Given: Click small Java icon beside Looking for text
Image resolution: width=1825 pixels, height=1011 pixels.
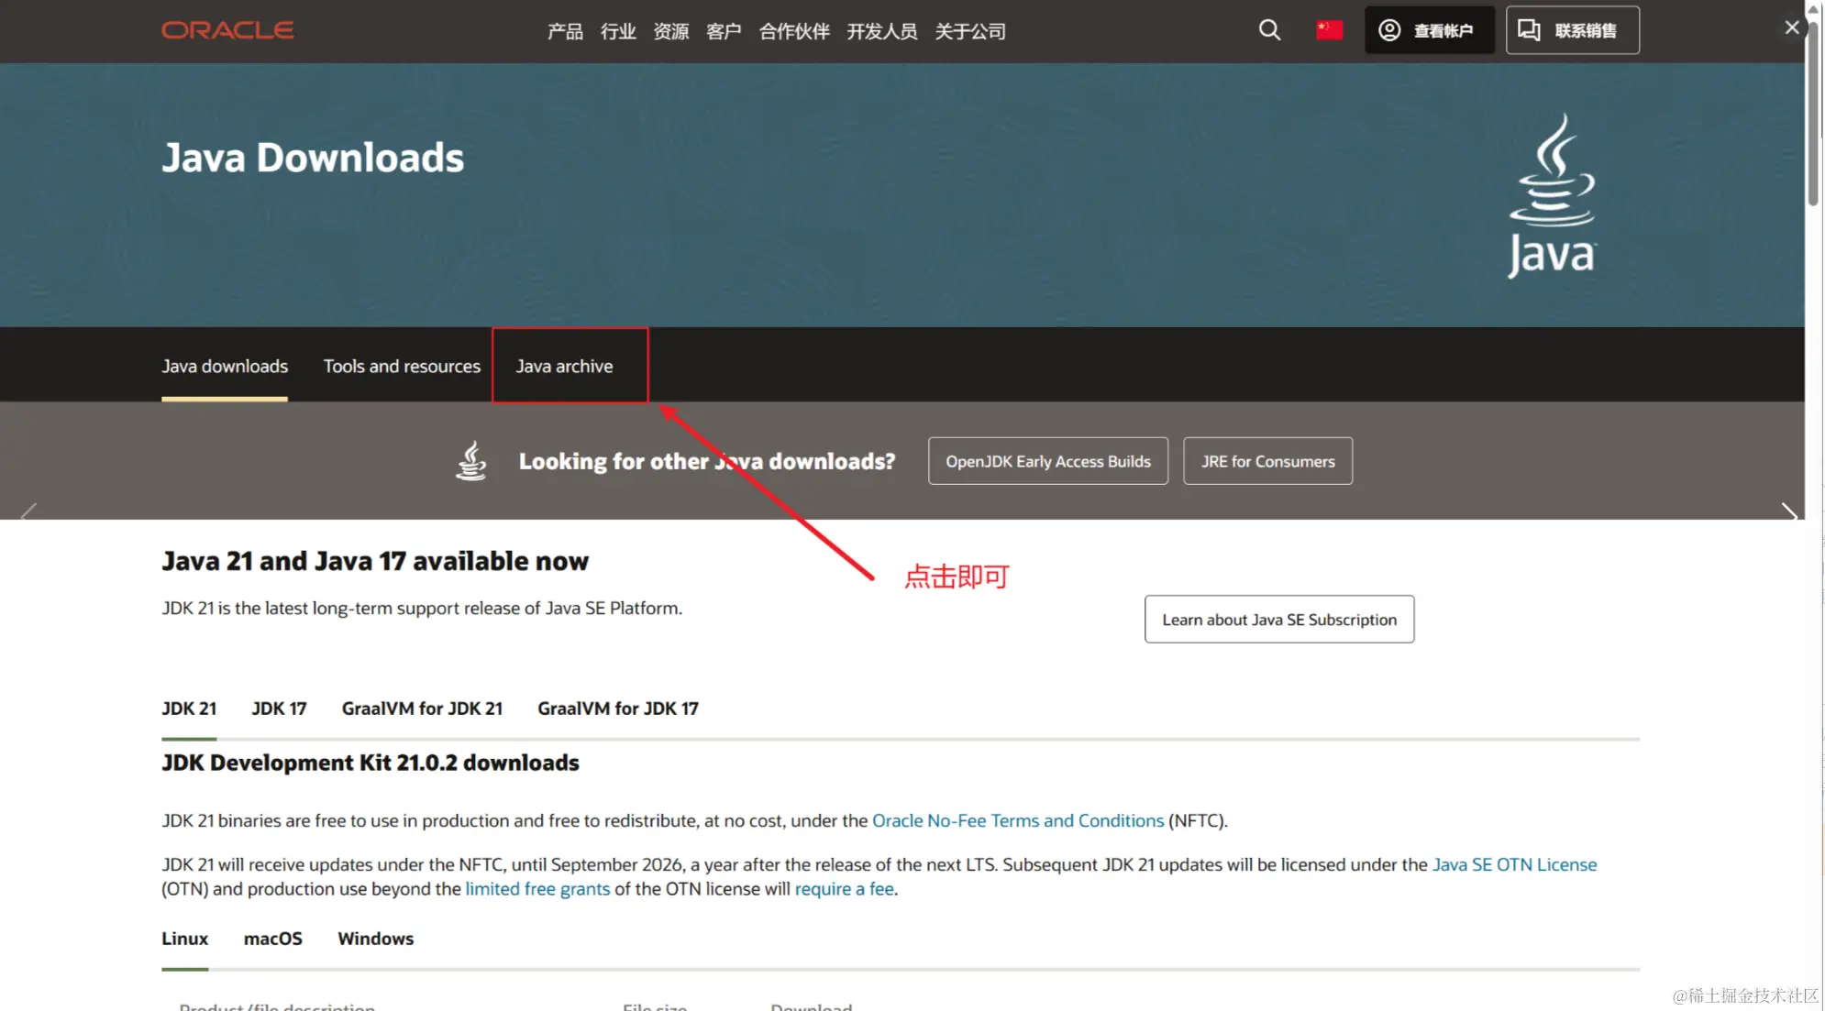Looking at the screenshot, I should coord(471,461).
